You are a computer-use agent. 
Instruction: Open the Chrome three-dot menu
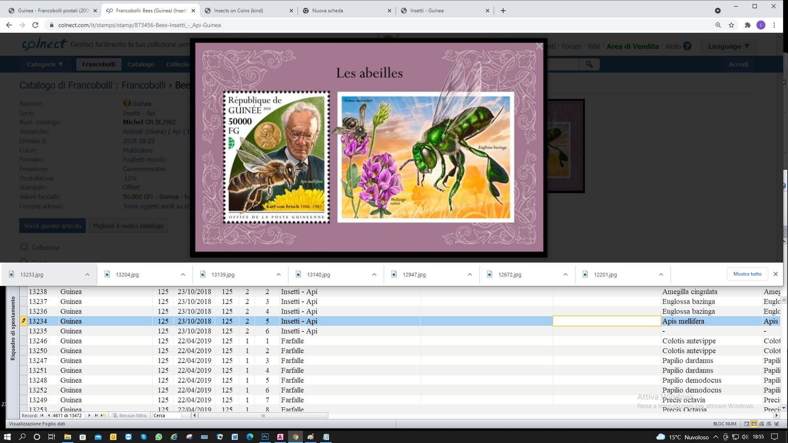[x=774, y=25]
